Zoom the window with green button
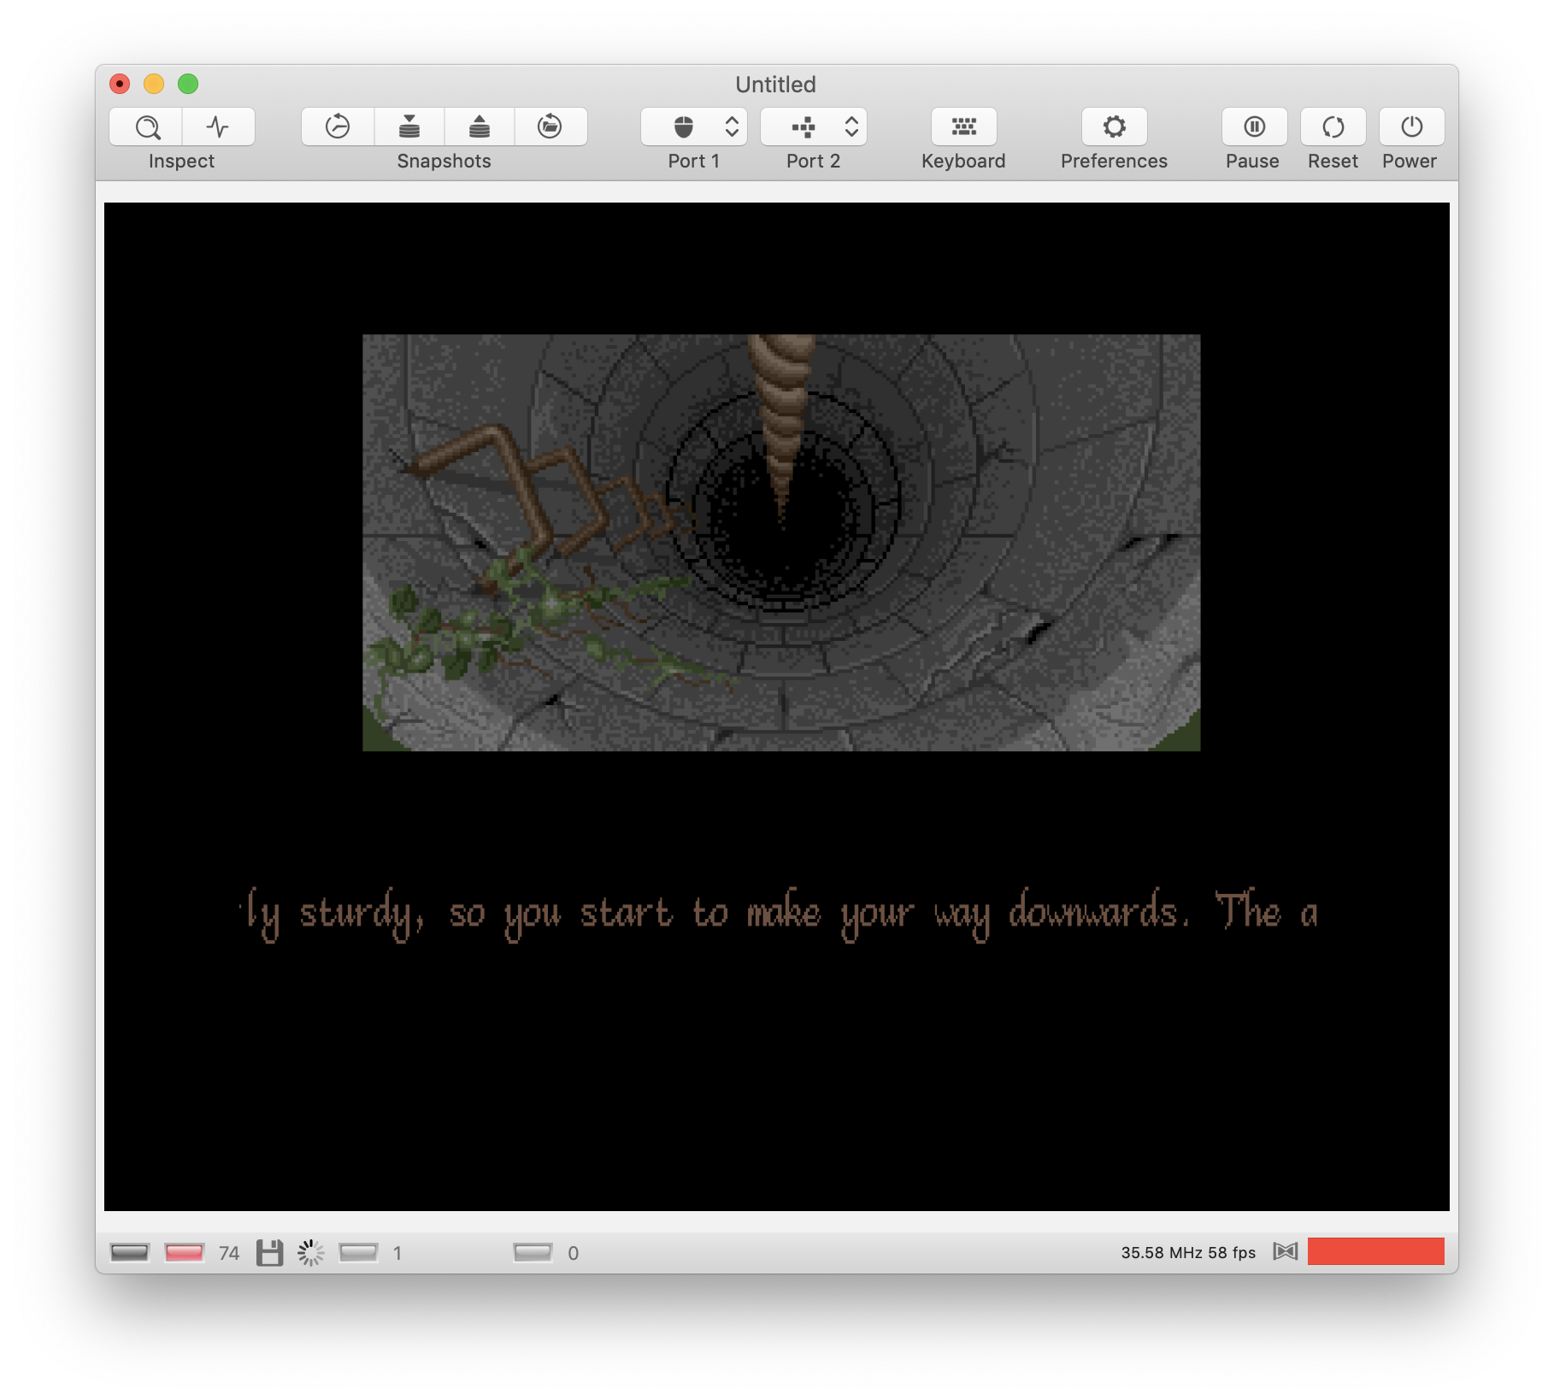Image resolution: width=1554 pixels, height=1400 pixels. point(188,84)
